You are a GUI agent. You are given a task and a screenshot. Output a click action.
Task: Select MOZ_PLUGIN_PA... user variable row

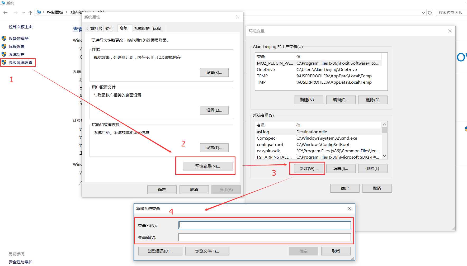point(318,63)
